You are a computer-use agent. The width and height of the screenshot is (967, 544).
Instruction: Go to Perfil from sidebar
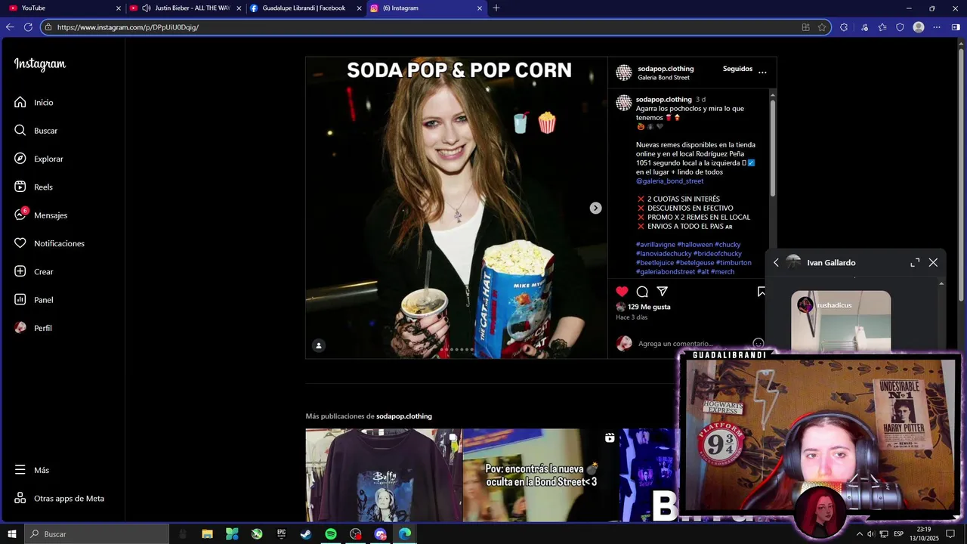pyautogui.click(x=33, y=328)
